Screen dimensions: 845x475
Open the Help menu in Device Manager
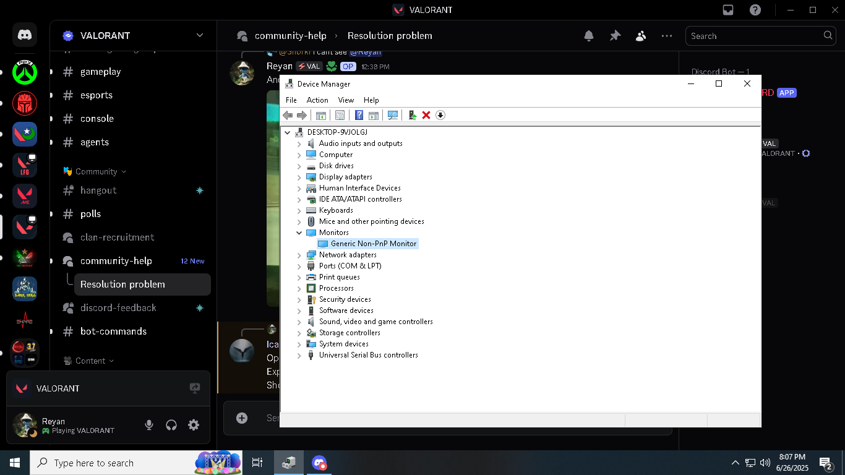point(371,100)
